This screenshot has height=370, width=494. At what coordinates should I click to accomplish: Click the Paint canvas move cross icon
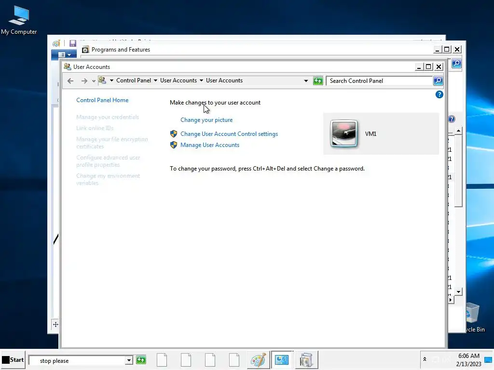[x=55, y=324]
